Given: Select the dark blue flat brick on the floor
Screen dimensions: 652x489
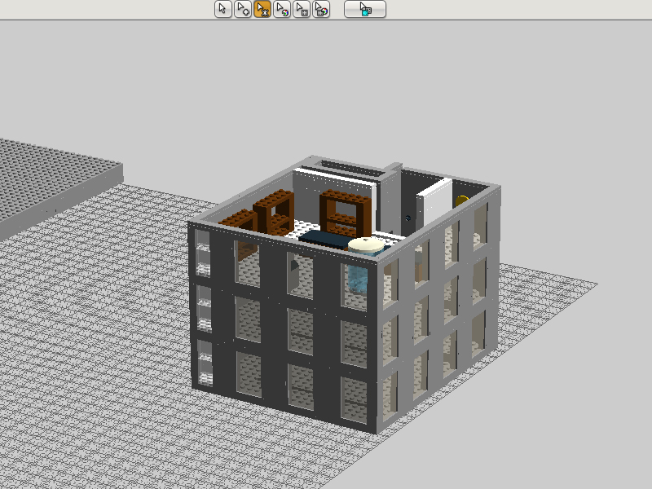Looking at the screenshot, I should (x=324, y=240).
